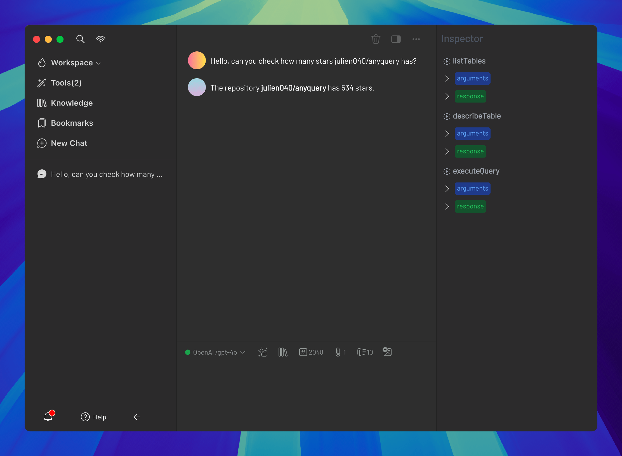622x456 pixels.
Task: Toggle the inspector side panel
Action: pyautogui.click(x=396, y=39)
